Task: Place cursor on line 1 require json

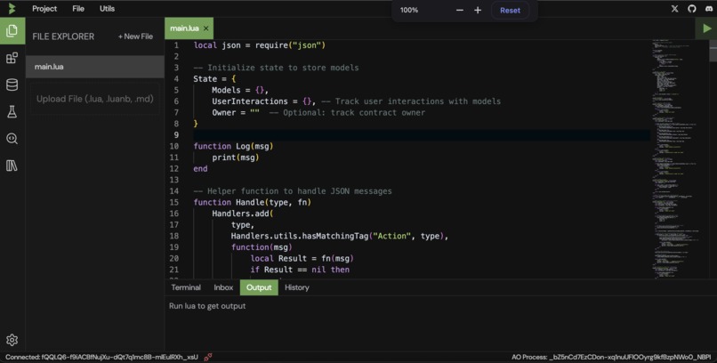Action: click(259, 45)
